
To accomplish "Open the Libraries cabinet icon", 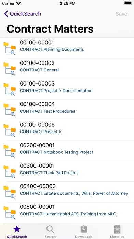I will (117, 229).
